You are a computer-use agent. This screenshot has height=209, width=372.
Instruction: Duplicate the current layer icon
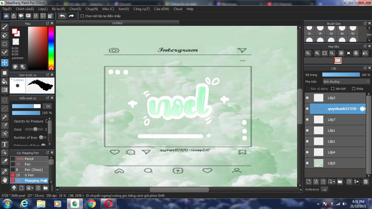pos(349,182)
